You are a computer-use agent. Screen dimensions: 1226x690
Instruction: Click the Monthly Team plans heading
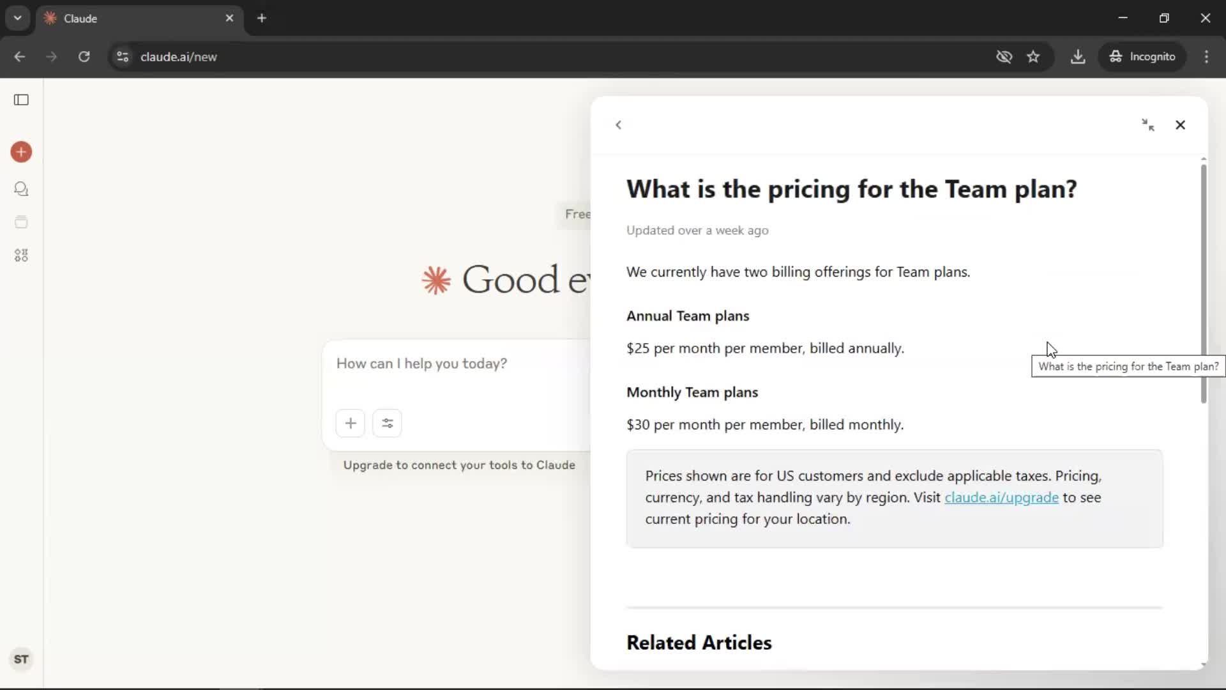tap(692, 392)
